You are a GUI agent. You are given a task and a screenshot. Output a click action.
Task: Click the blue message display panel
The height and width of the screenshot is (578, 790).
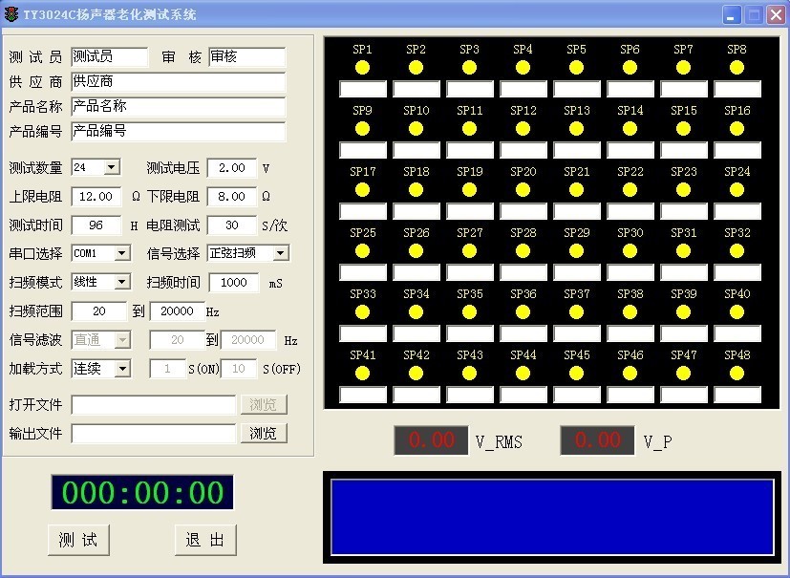click(x=552, y=517)
